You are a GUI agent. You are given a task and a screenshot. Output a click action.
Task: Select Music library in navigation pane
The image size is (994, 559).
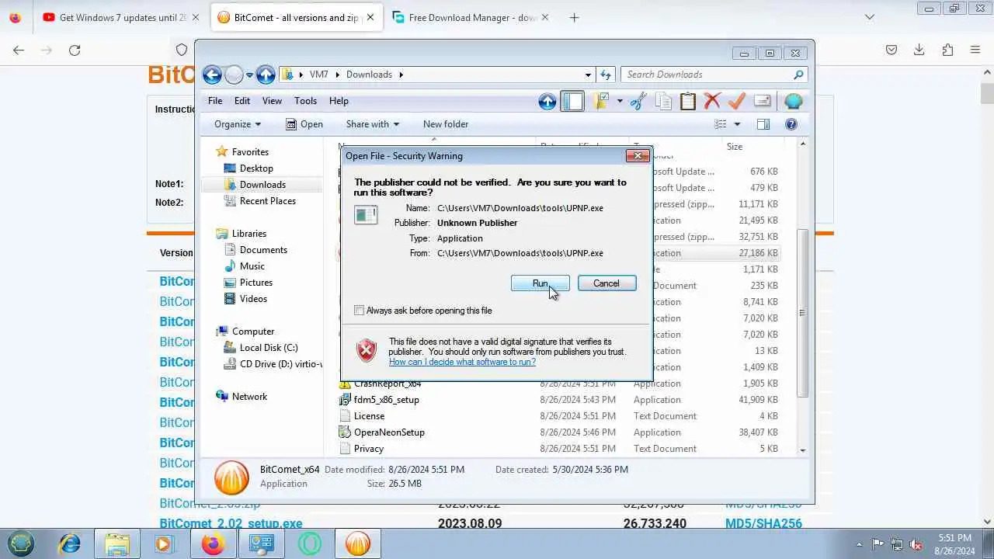252,266
